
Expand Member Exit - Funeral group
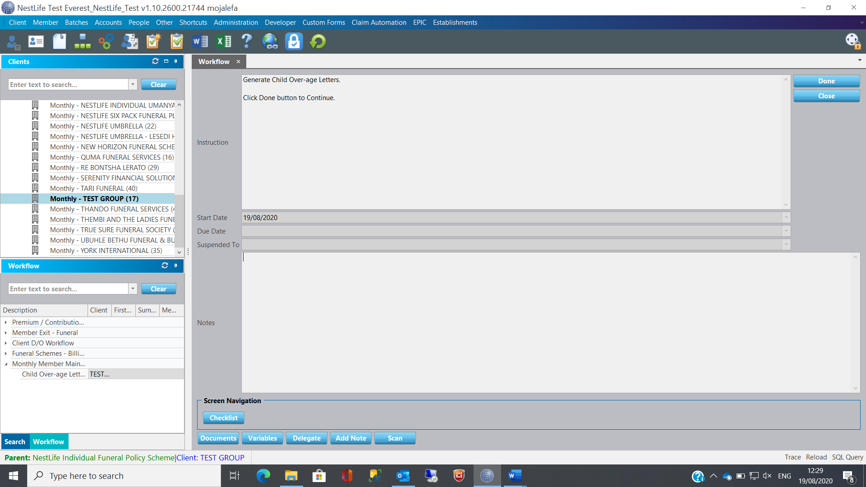coord(6,333)
